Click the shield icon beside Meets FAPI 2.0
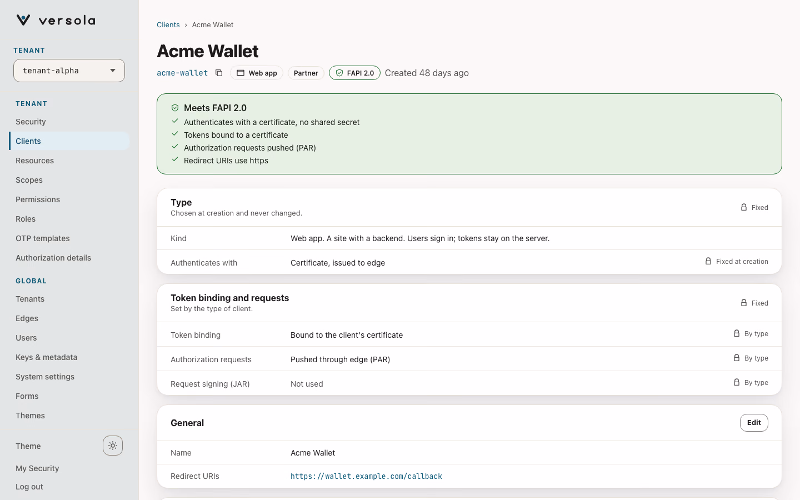This screenshot has height=500, width=800. 175,108
